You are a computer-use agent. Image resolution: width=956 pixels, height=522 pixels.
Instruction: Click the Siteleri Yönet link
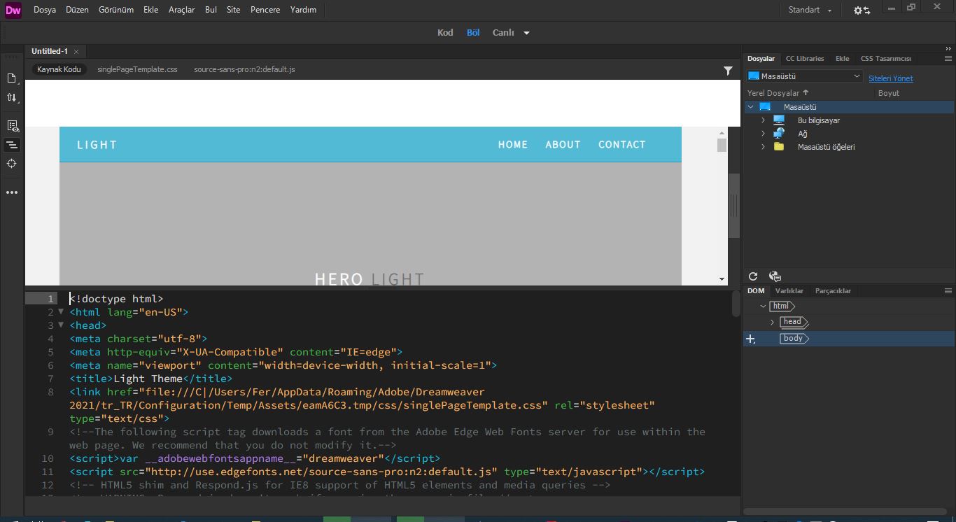click(x=891, y=78)
